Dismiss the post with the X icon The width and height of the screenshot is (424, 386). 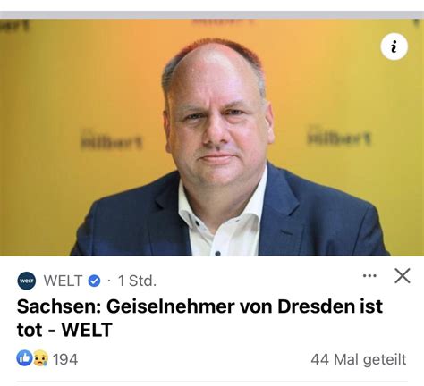pos(403,275)
